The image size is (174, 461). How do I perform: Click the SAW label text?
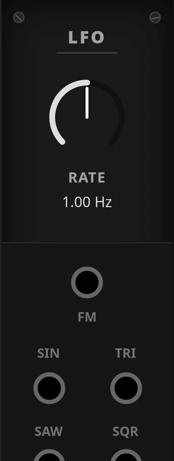49,432
